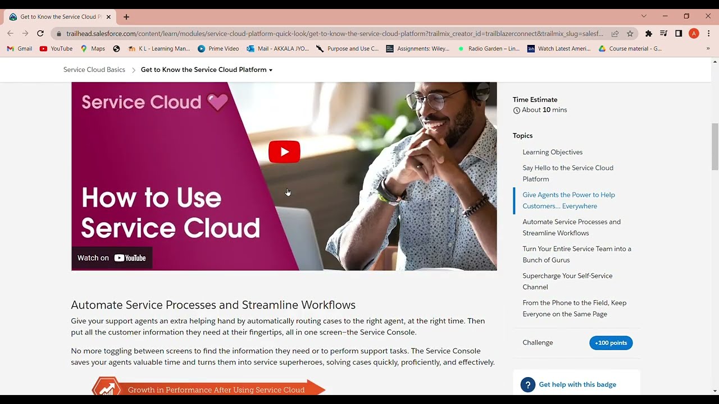Open the Gmail bookmark
The image size is (719, 404).
(x=20, y=49)
